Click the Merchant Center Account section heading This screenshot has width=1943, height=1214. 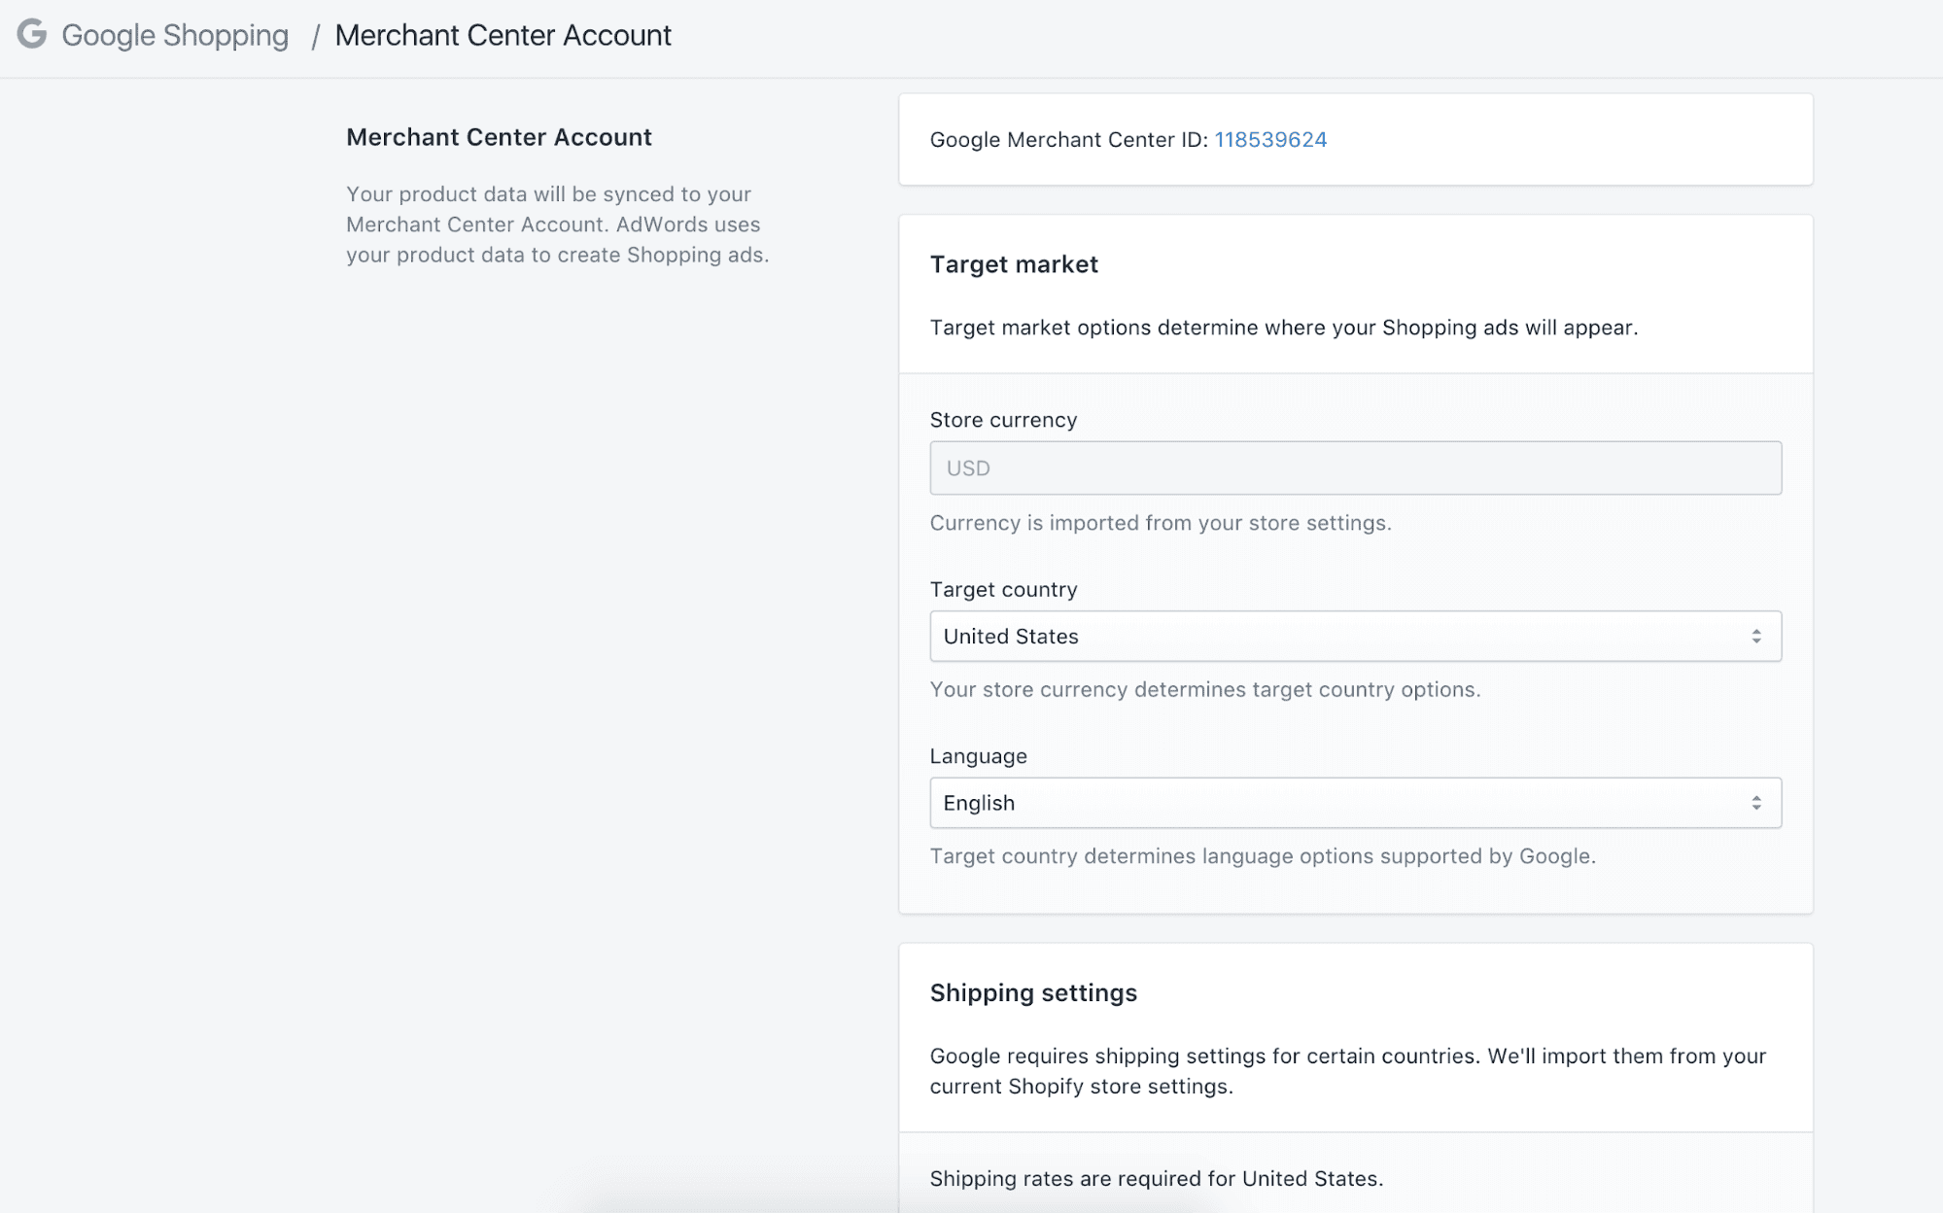coord(499,137)
